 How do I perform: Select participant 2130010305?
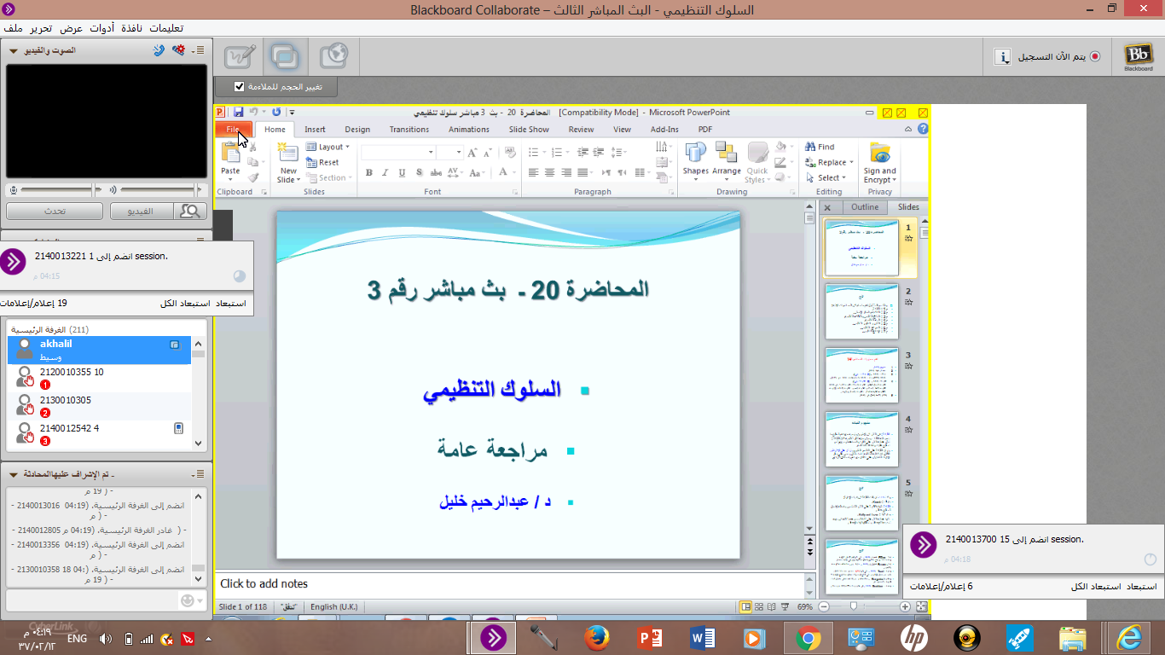point(99,406)
